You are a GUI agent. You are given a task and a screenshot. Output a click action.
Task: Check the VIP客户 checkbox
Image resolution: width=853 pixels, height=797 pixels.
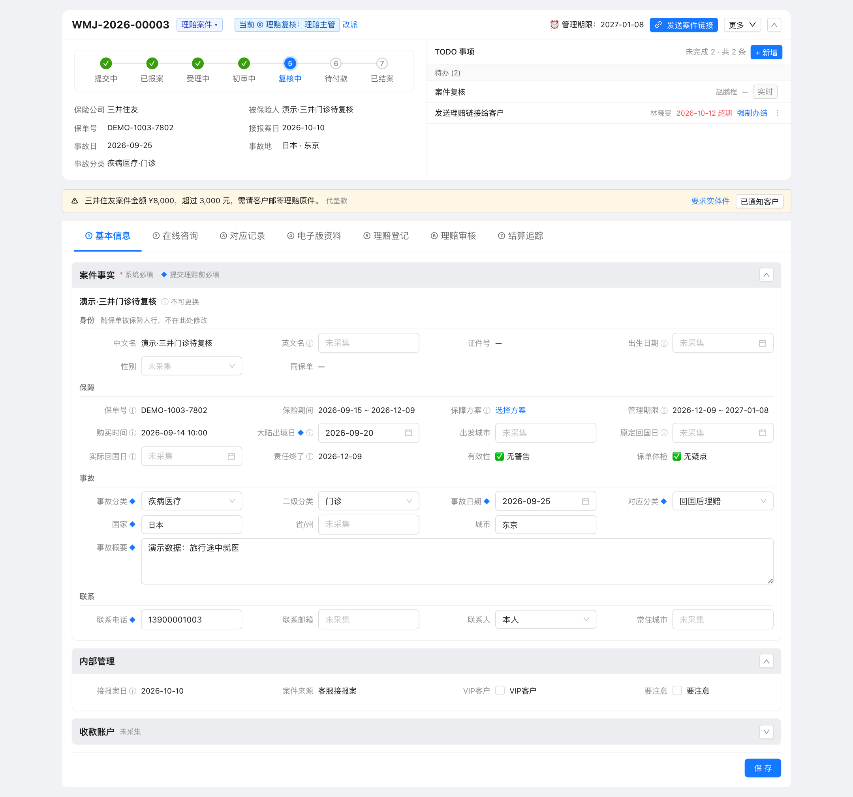pyautogui.click(x=500, y=691)
